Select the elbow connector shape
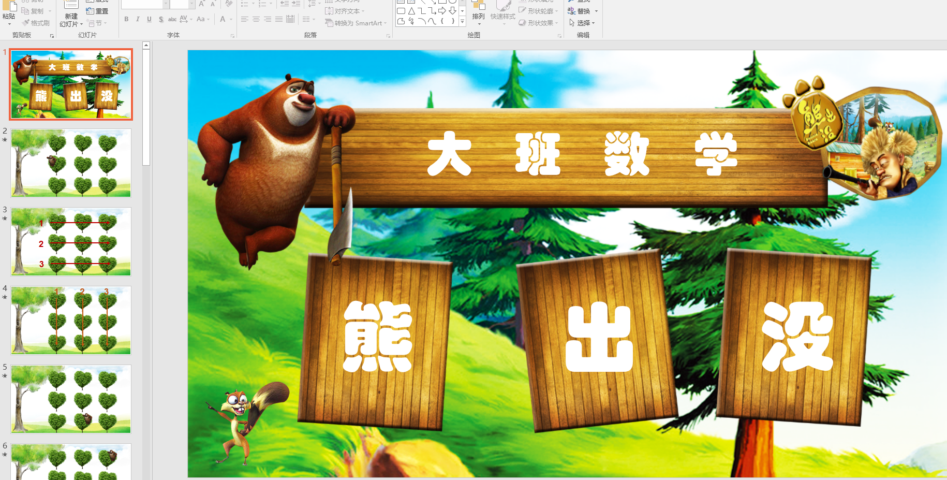This screenshot has height=480, width=947. tap(422, 11)
